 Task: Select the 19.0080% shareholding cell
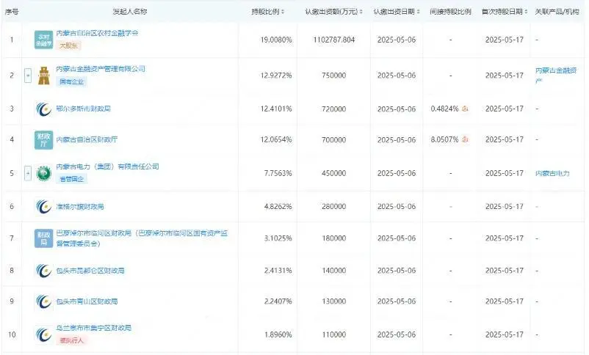tap(276, 40)
